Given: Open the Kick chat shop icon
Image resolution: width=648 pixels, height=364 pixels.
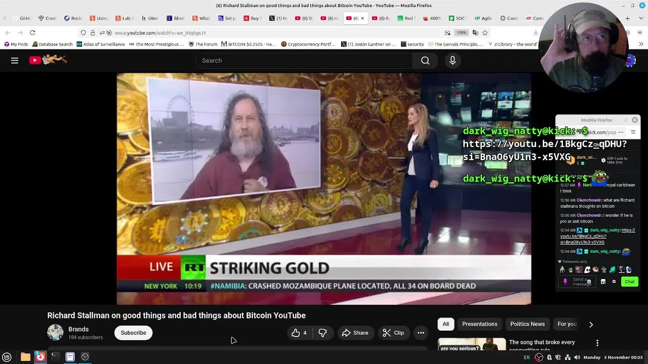Looking at the screenshot, I should 603,282.
